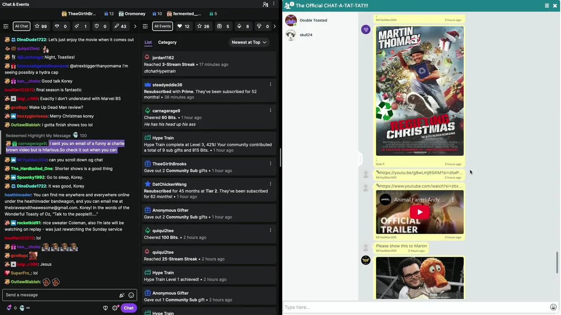Select the All Events filter

(162, 26)
